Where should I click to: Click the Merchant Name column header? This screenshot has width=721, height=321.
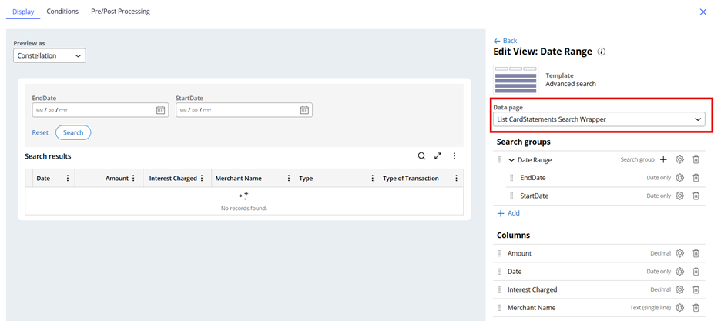point(238,178)
